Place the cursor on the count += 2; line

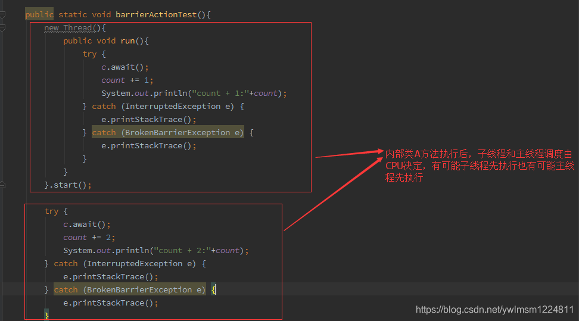pyautogui.click(x=89, y=238)
